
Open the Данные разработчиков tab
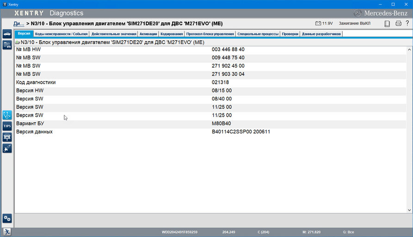click(x=321, y=34)
